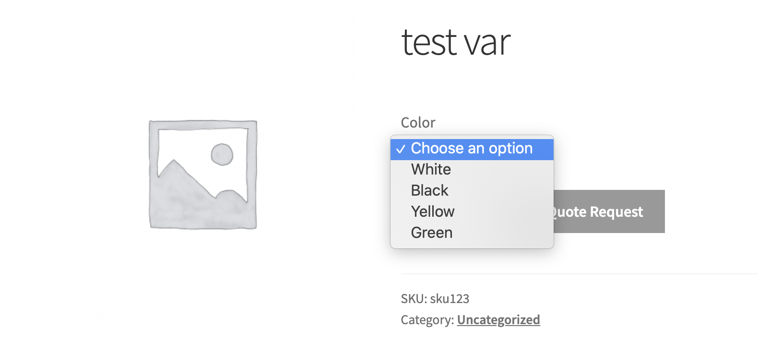Click the sun circle in placeholder image
758x351 pixels.
click(x=222, y=154)
